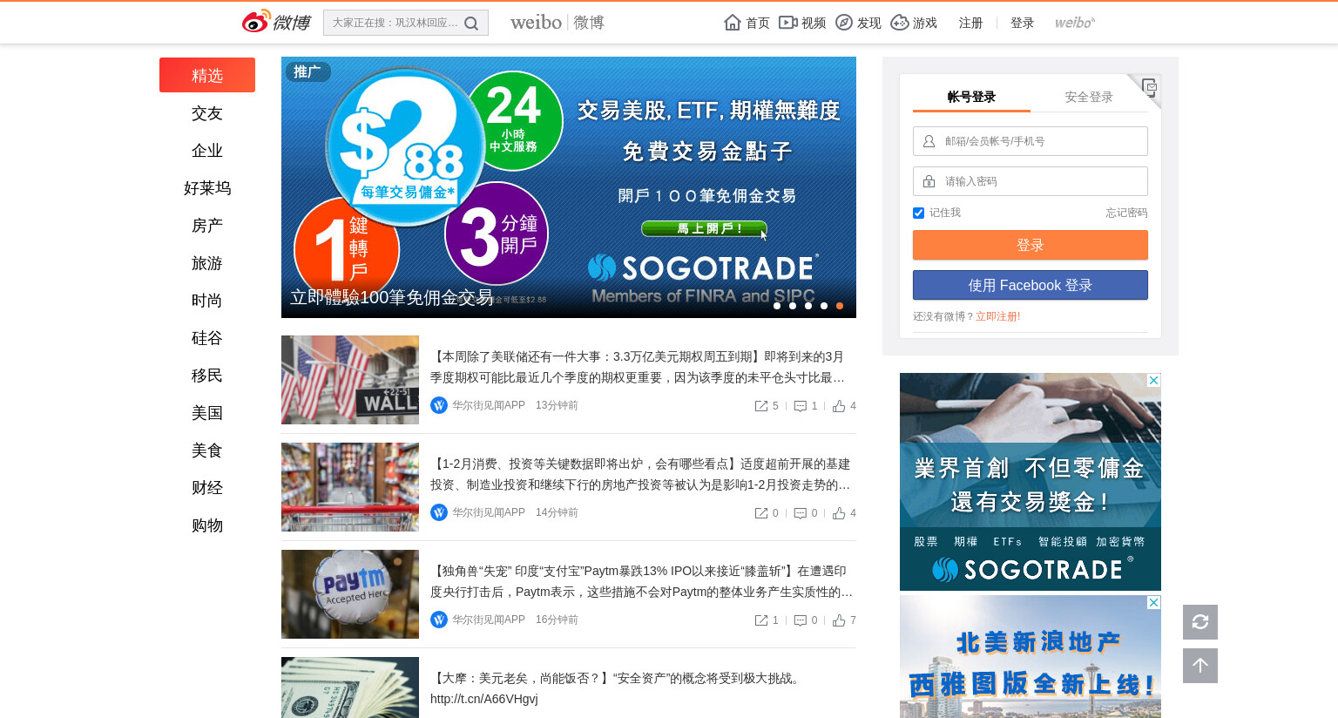Select the 企业 category

pos(207,151)
